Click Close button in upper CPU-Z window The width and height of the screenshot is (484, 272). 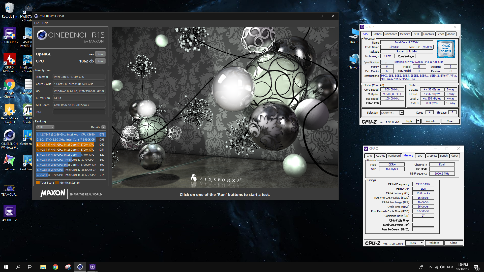tap(450, 121)
